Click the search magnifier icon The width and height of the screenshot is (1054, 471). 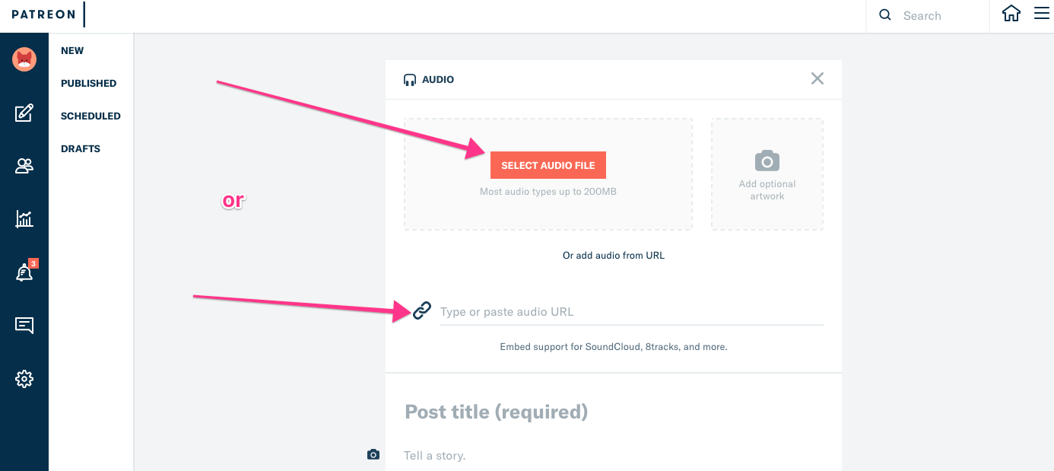(885, 15)
